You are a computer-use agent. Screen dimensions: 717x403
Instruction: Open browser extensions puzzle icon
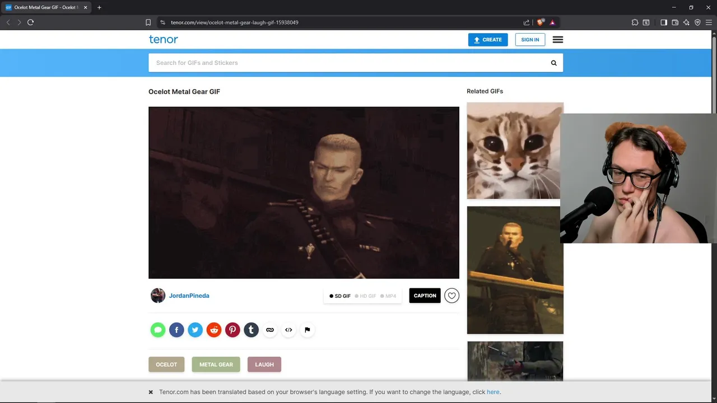[635, 22]
